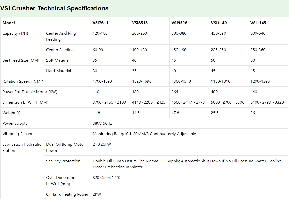Select the VSI7611 model column header
289x202 pixels.
(x=100, y=23)
